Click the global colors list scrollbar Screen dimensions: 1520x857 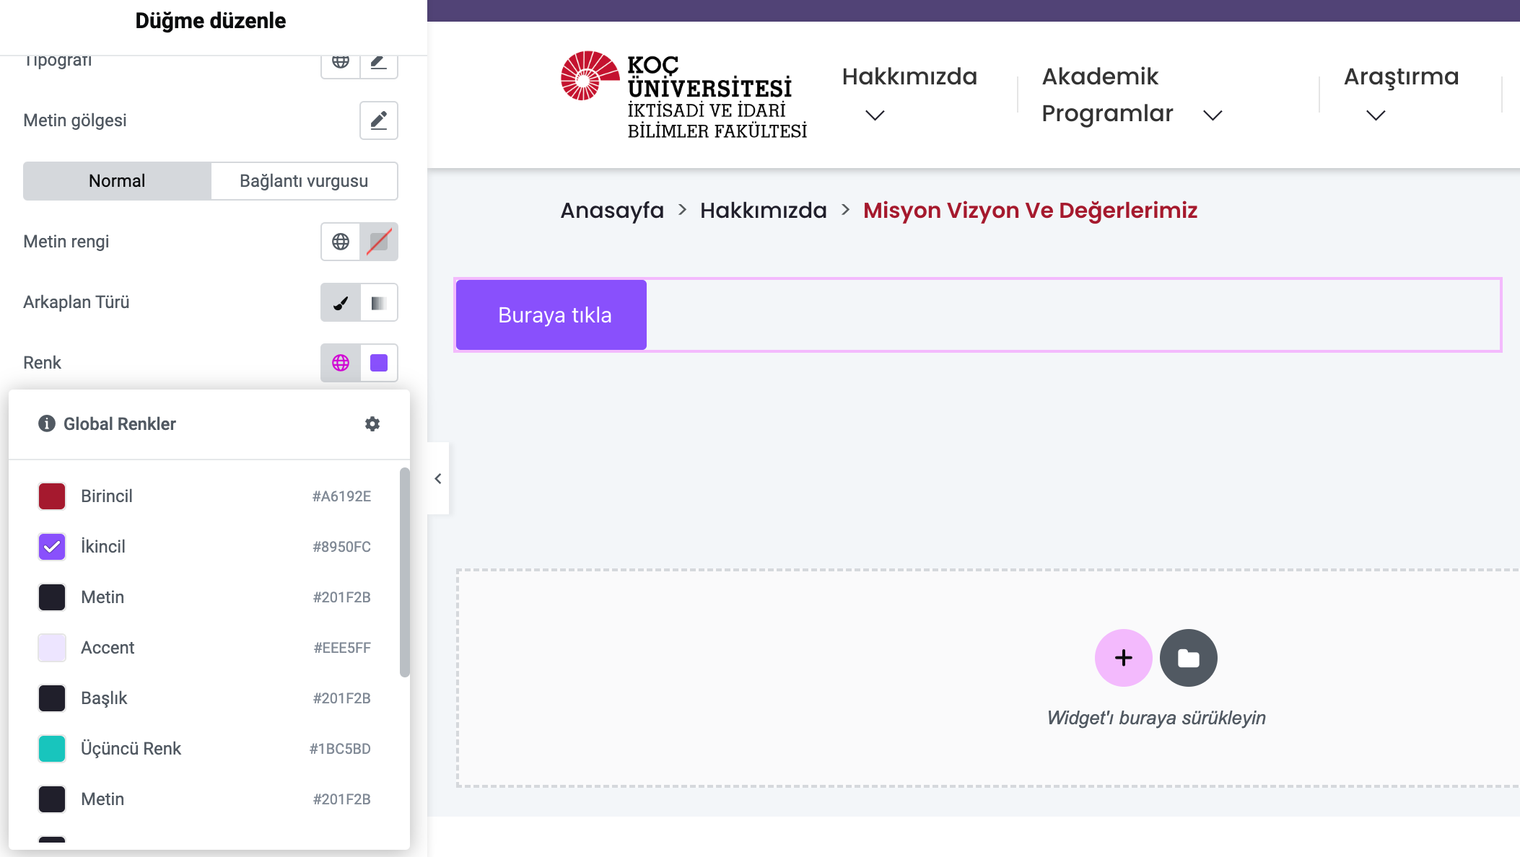(405, 572)
